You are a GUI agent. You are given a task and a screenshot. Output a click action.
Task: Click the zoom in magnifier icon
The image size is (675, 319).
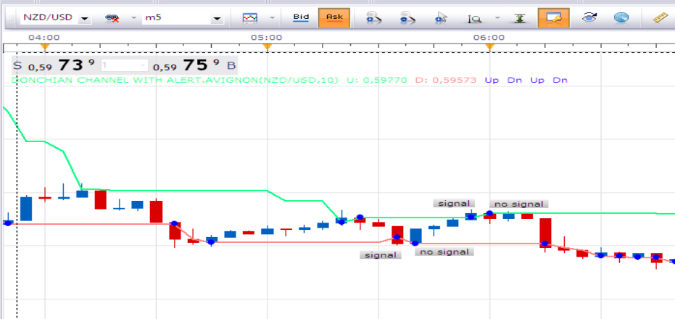click(x=374, y=18)
